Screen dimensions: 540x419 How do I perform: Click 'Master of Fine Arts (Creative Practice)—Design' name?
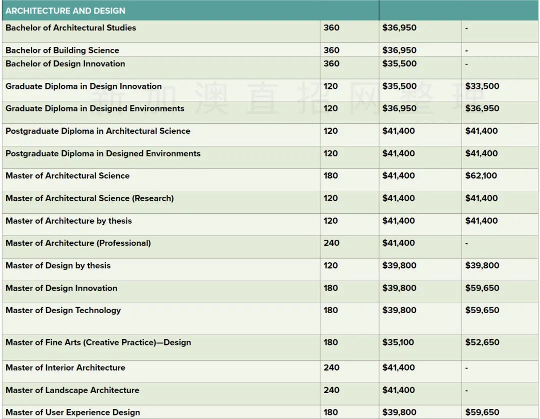tap(98, 343)
